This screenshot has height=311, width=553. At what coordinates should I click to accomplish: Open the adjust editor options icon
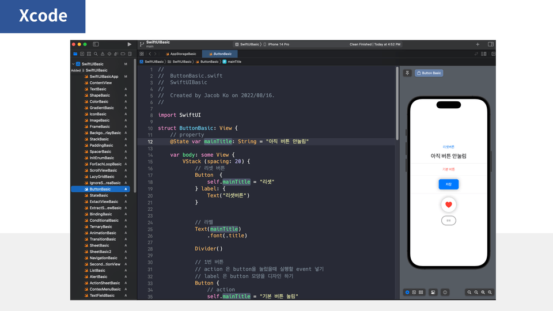click(x=484, y=54)
